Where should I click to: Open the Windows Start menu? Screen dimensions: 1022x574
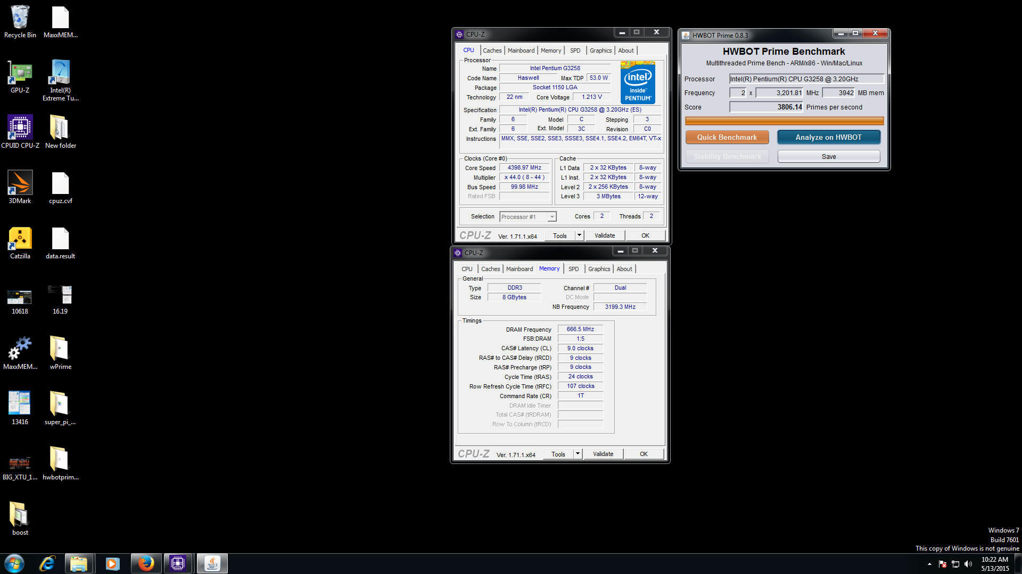point(14,563)
